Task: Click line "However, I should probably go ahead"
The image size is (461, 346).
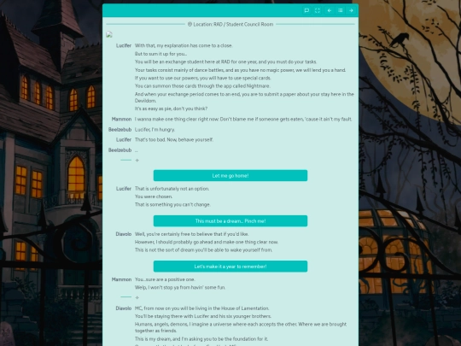Action: point(207,242)
